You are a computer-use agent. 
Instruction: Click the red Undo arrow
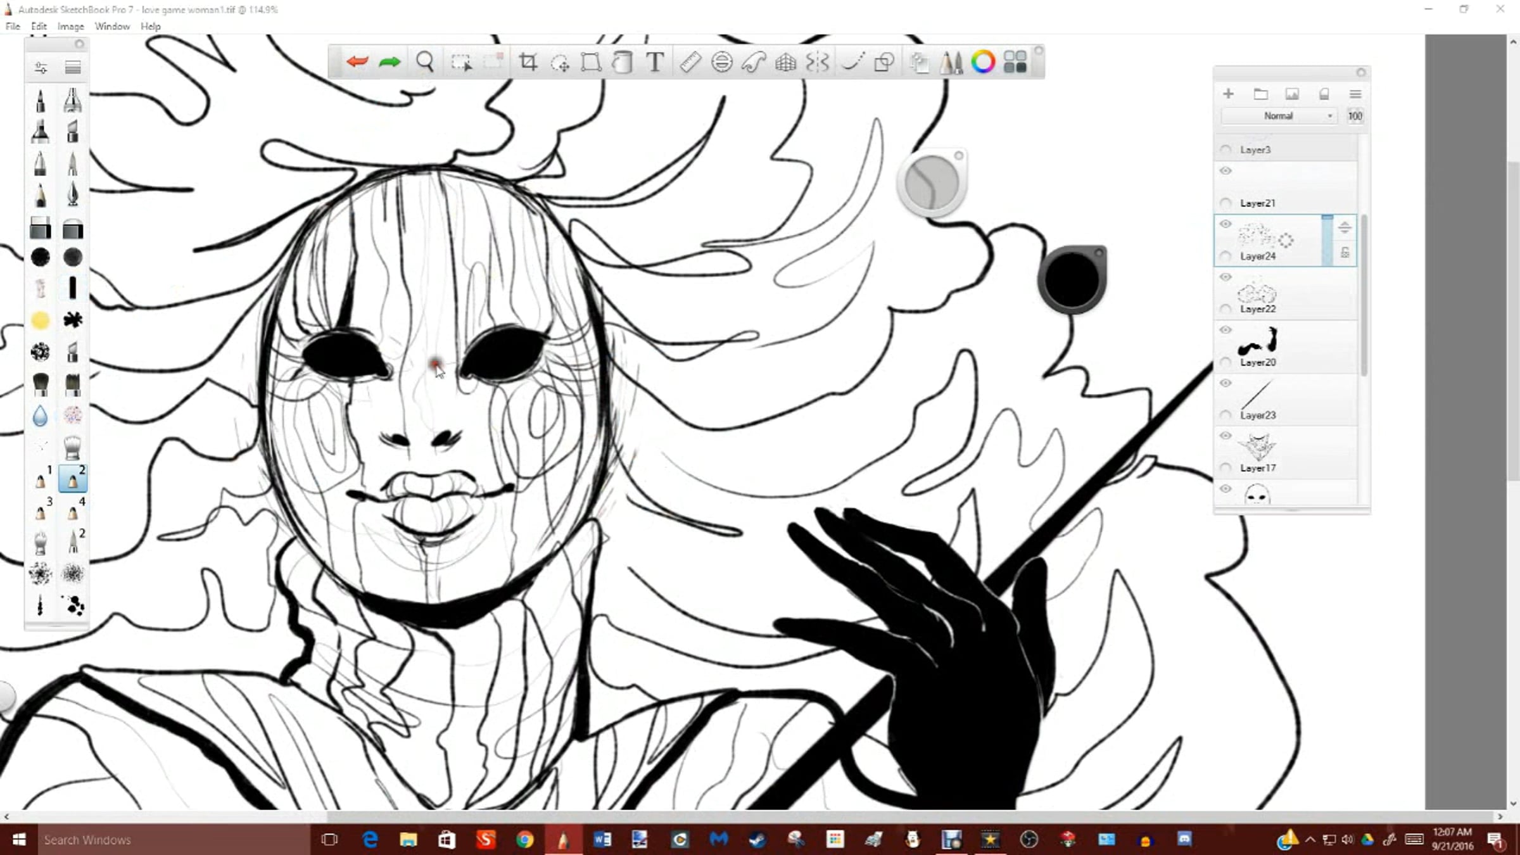coord(357,62)
